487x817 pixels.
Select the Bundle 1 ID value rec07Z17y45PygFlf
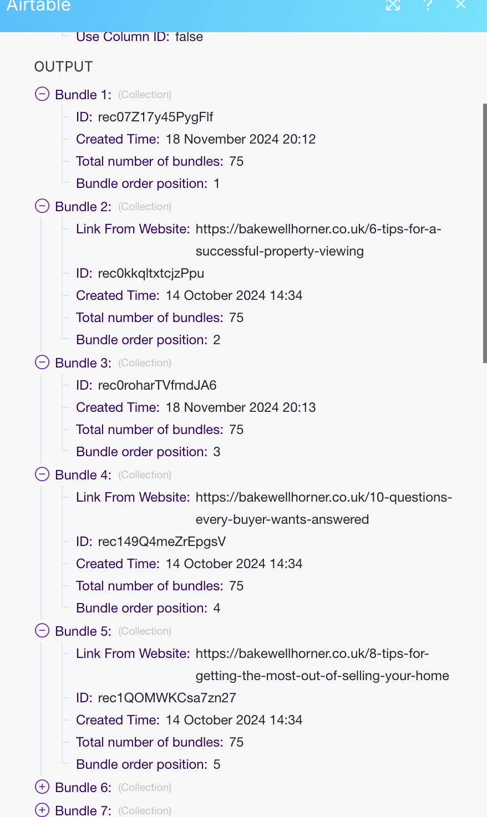pos(155,117)
